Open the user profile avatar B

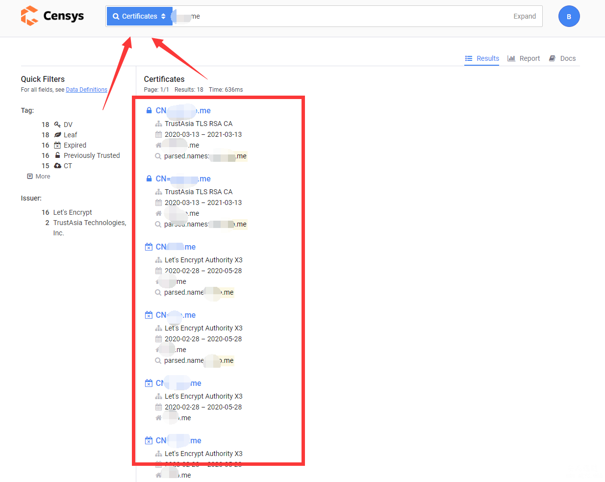569,16
